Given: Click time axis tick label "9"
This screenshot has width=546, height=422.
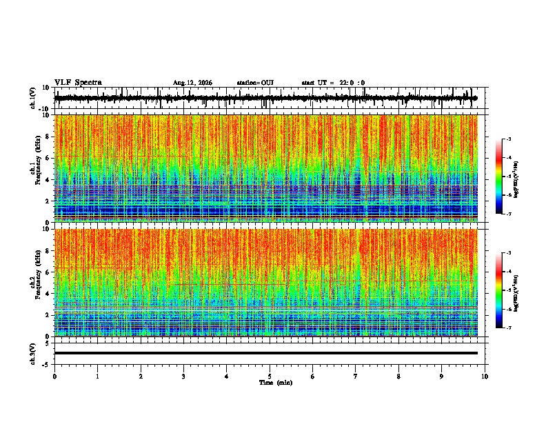Looking at the screenshot, I should (x=441, y=376).
